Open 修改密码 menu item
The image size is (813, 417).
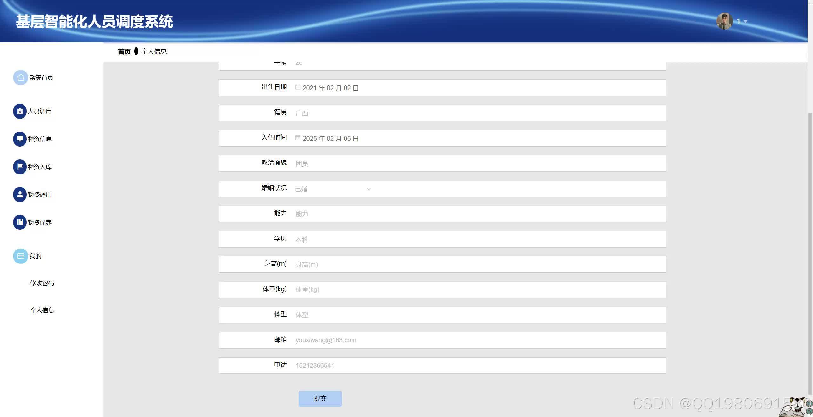click(x=42, y=283)
